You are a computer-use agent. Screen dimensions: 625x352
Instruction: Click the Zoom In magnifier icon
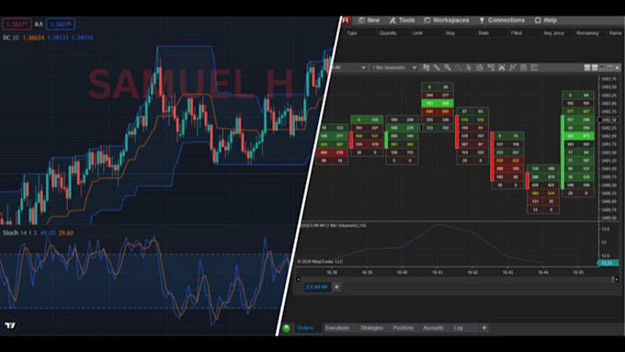click(x=448, y=68)
